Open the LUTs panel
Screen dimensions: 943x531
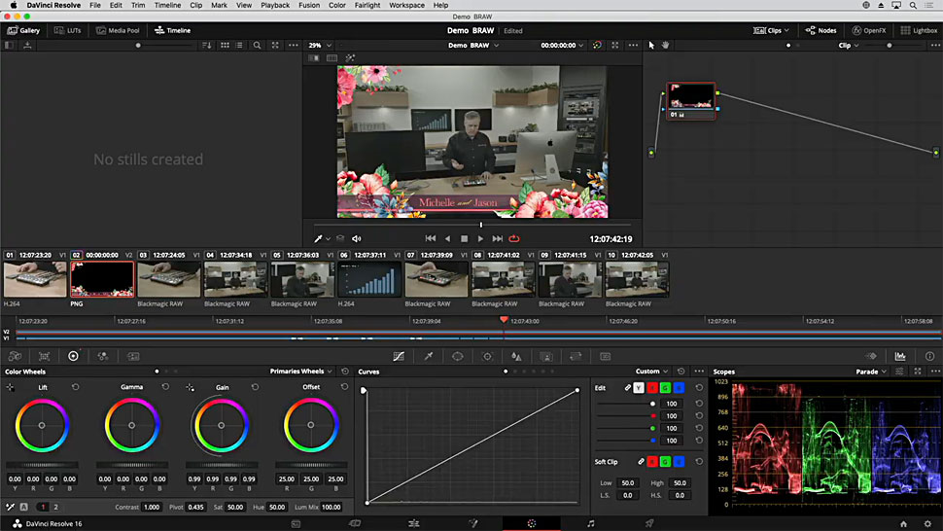67,30
